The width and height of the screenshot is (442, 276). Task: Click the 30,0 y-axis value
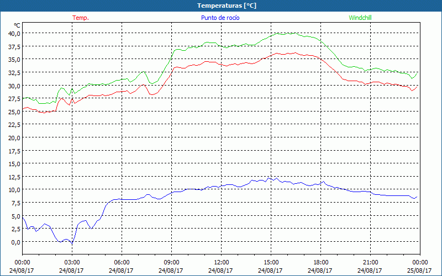pos(15,86)
